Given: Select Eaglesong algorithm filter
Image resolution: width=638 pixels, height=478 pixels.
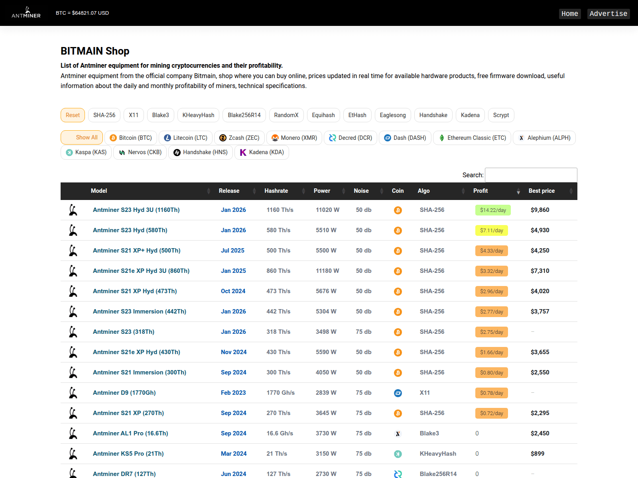Looking at the screenshot, I should coord(393,115).
